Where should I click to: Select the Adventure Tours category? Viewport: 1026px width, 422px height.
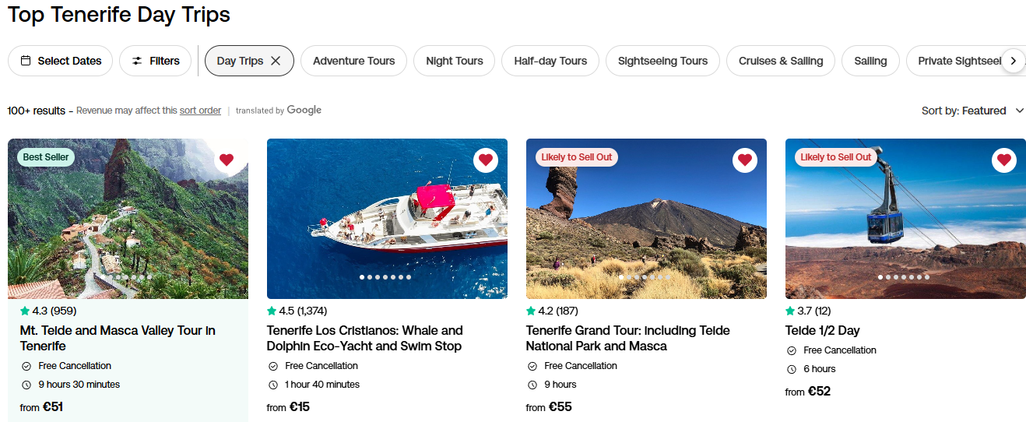click(353, 61)
